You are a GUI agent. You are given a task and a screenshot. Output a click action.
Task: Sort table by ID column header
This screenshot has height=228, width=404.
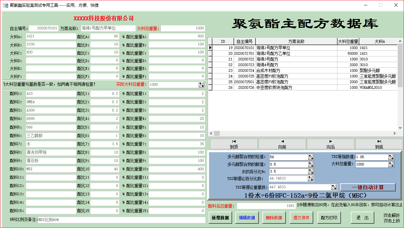[x=223, y=41]
